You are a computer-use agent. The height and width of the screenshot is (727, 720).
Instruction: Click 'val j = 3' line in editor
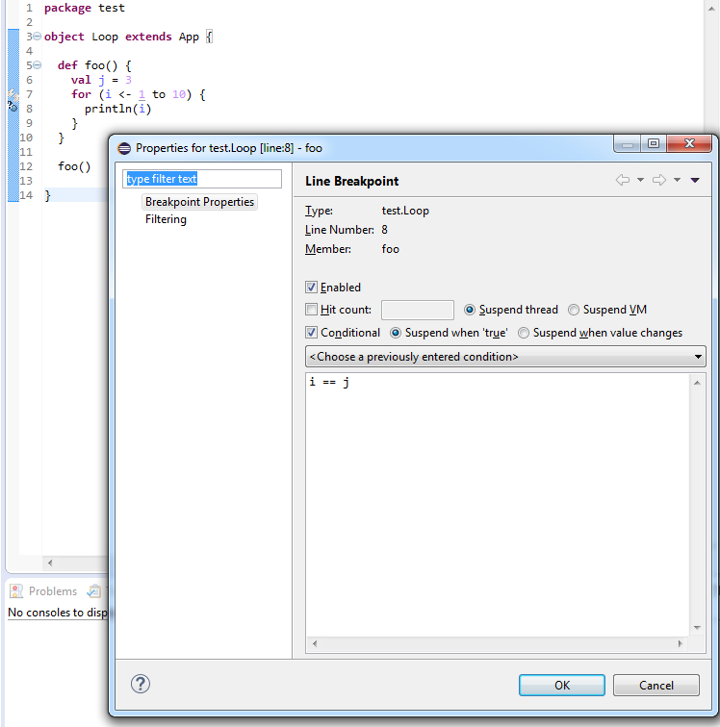102,80
